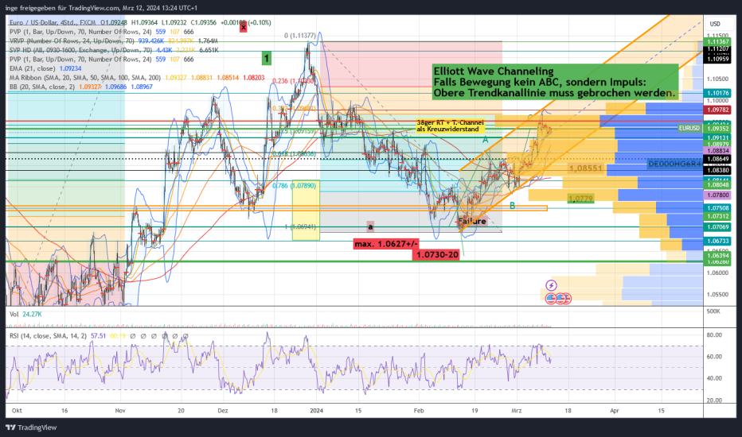
Task: Click the Vol volume legend label
Action: 13,315
